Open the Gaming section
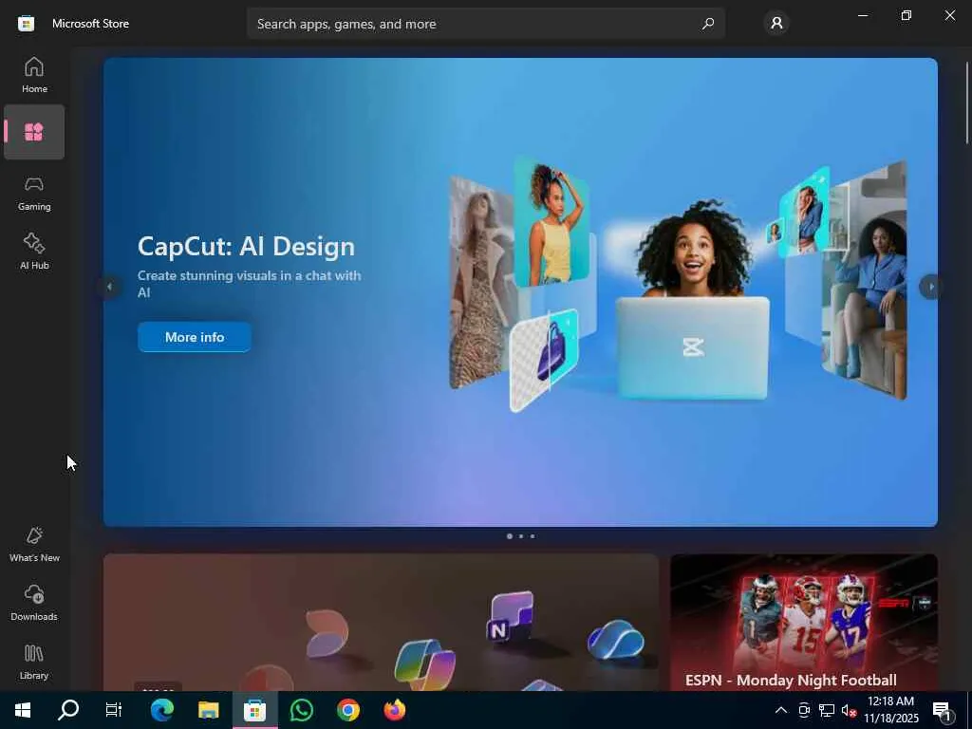 pyautogui.click(x=34, y=193)
